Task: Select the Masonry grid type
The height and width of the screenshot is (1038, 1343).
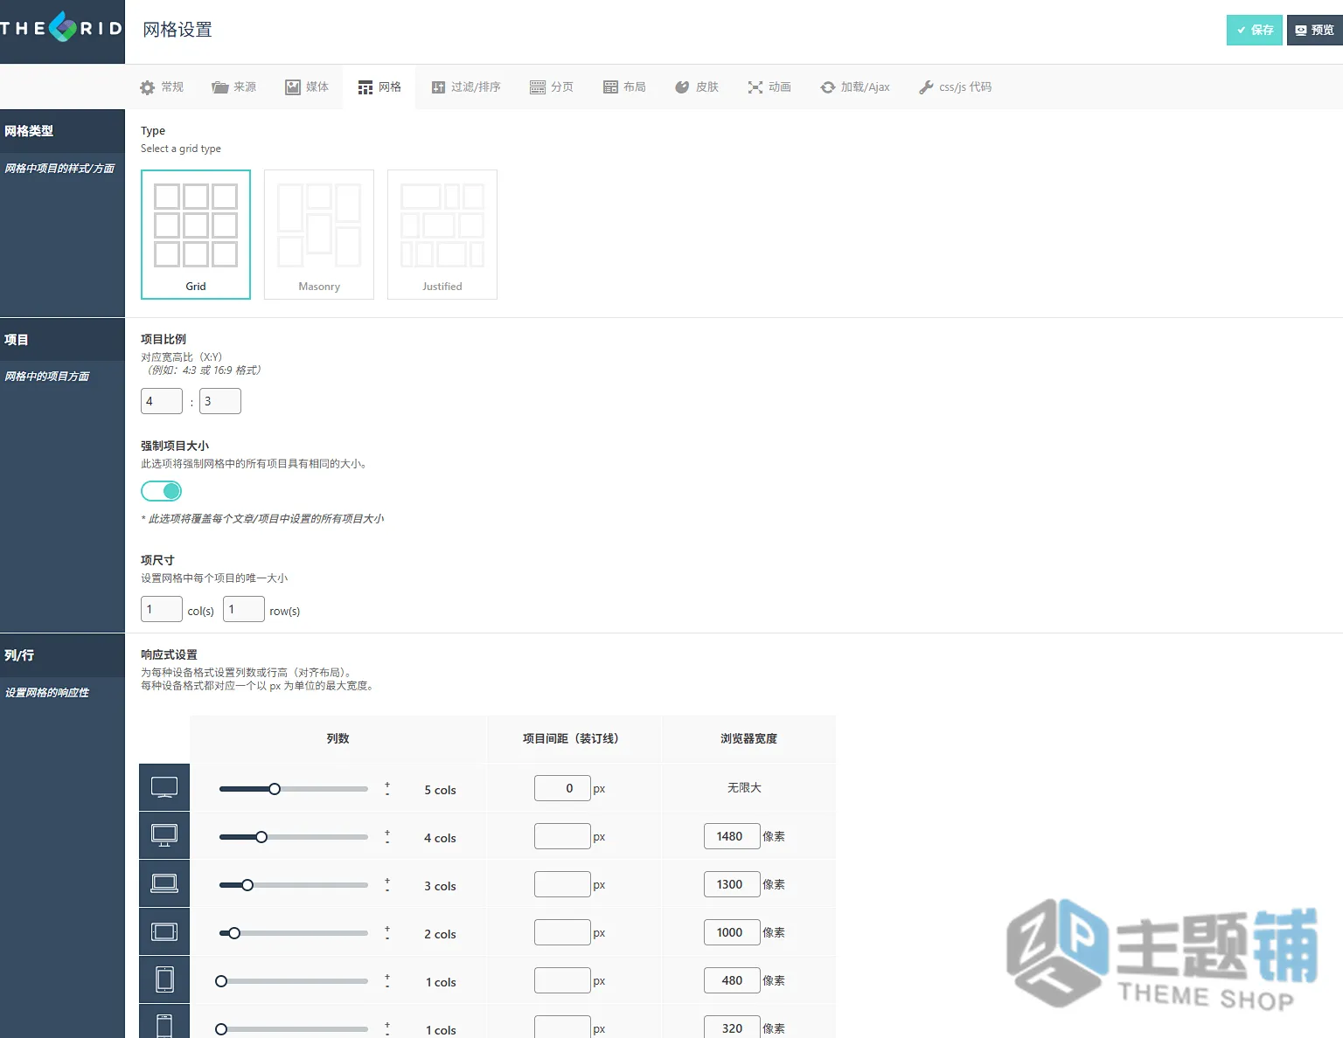Action: [319, 234]
